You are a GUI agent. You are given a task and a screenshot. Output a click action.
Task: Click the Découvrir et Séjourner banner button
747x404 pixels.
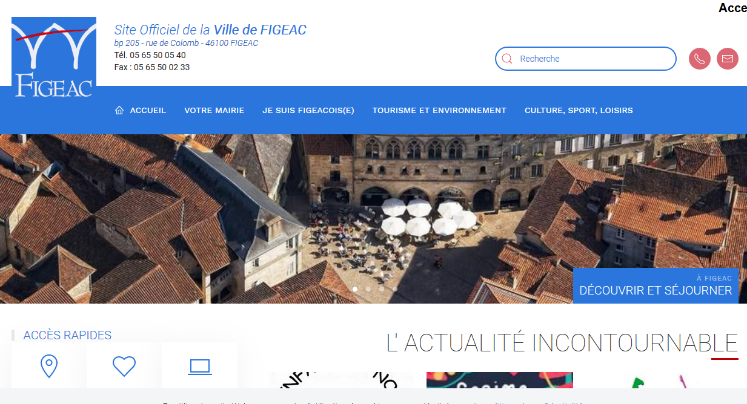[x=656, y=285]
